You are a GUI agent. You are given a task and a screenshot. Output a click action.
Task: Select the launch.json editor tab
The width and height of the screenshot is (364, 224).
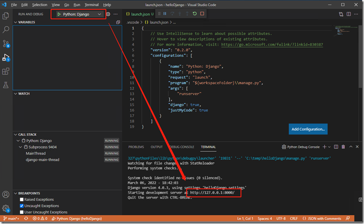point(140,14)
